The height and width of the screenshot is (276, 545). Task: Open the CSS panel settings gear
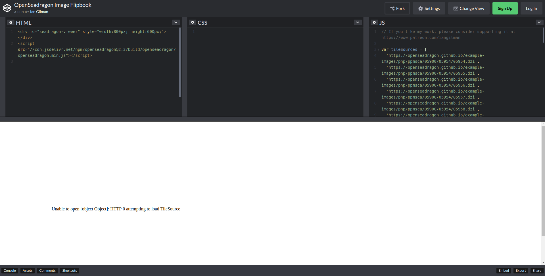193,22
